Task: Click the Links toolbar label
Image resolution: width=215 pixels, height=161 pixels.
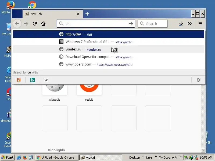Action: (149, 158)
